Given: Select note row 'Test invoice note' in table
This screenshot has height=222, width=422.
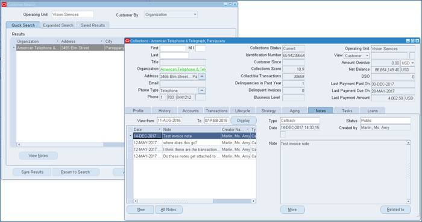Looking at the screenshot, I should point(194,136).
